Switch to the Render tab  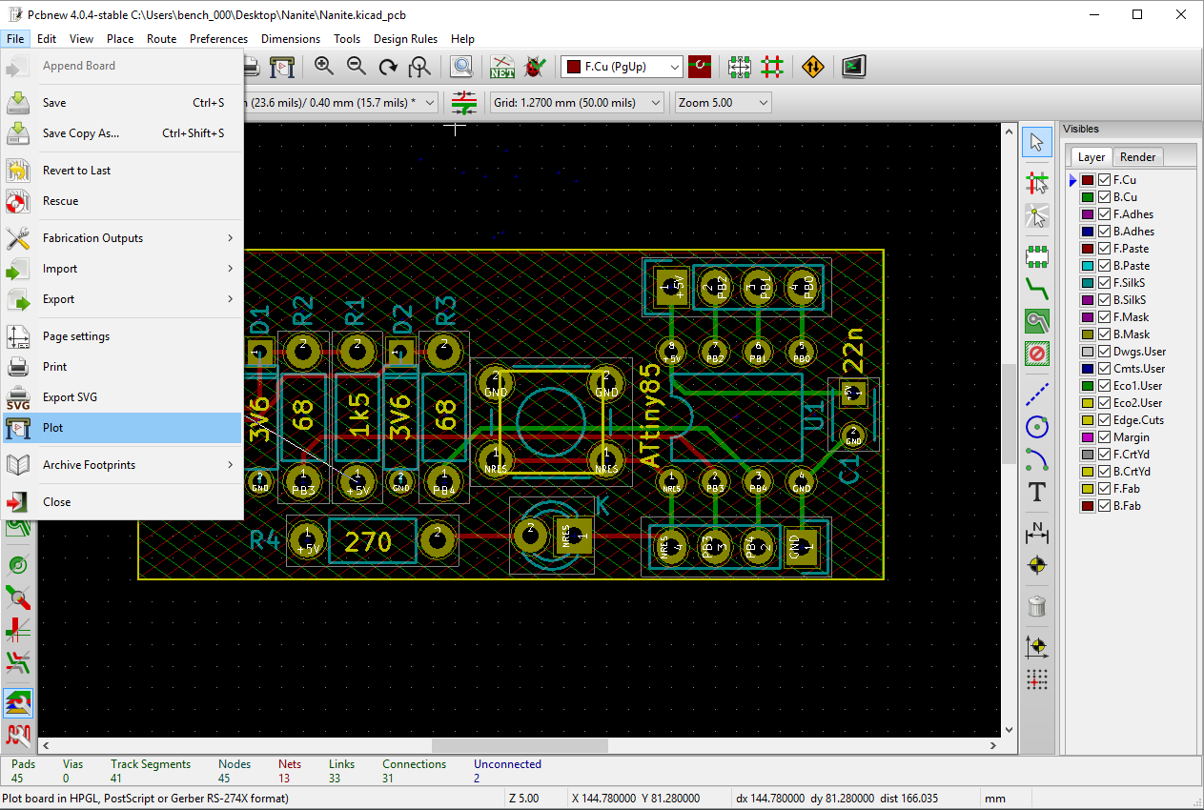click(1137, 157)
